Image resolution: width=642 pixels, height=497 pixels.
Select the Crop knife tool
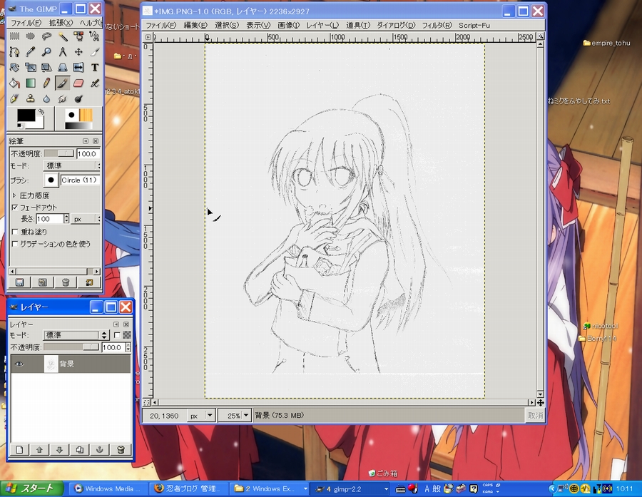click(x=94, y=52)
